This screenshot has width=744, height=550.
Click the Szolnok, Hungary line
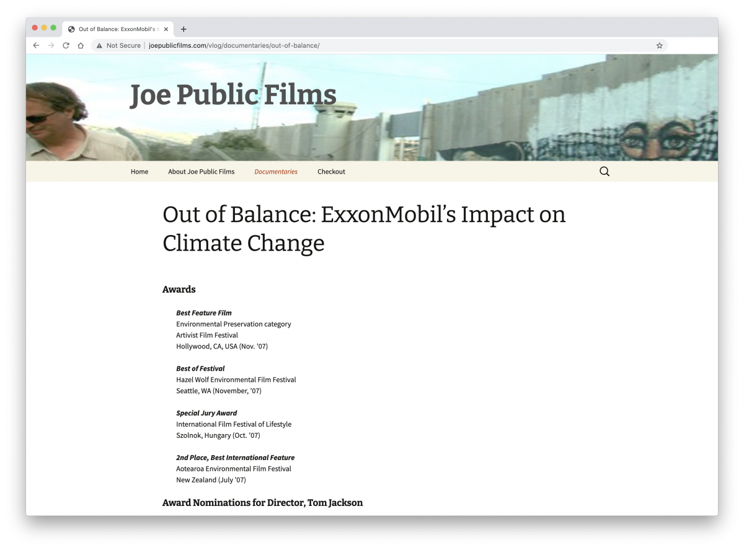[x=218, y=436]
